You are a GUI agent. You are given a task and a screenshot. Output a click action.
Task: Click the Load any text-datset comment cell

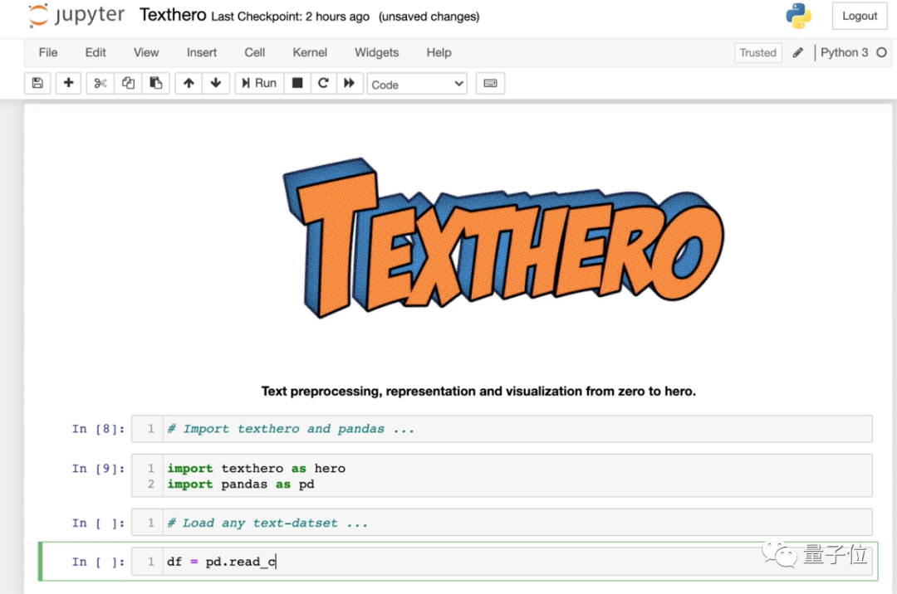click(502, 523)
